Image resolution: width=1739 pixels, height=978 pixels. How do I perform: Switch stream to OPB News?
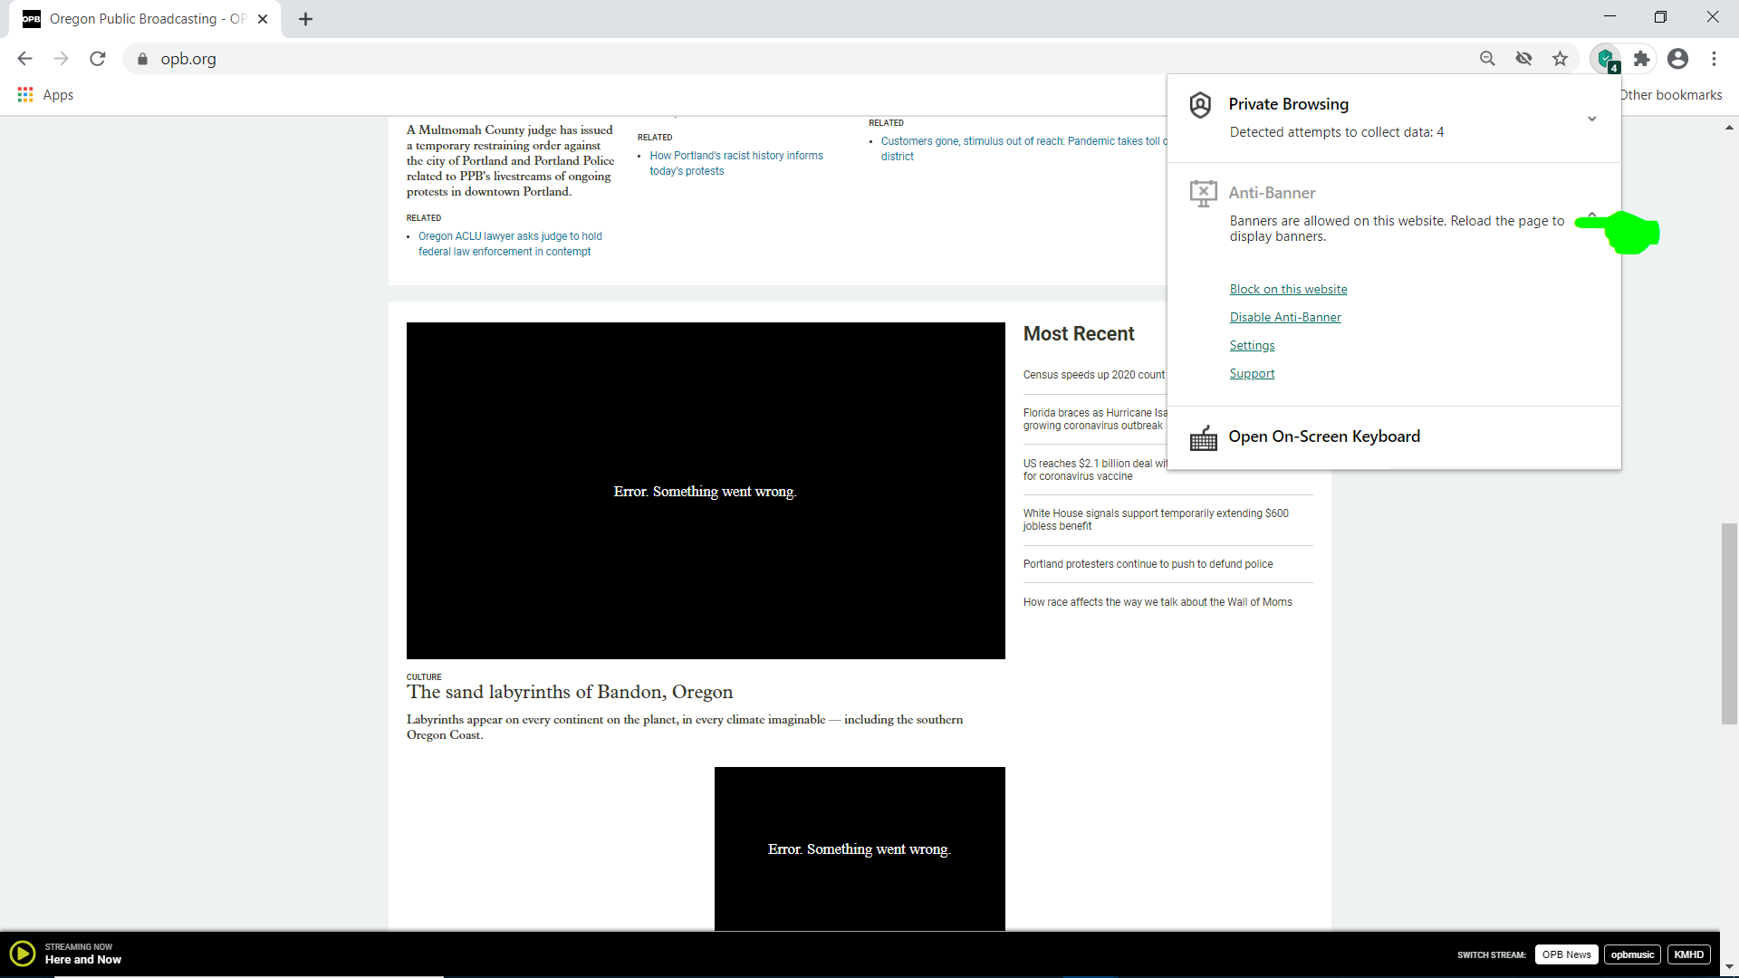click(x=1566, y=954)
